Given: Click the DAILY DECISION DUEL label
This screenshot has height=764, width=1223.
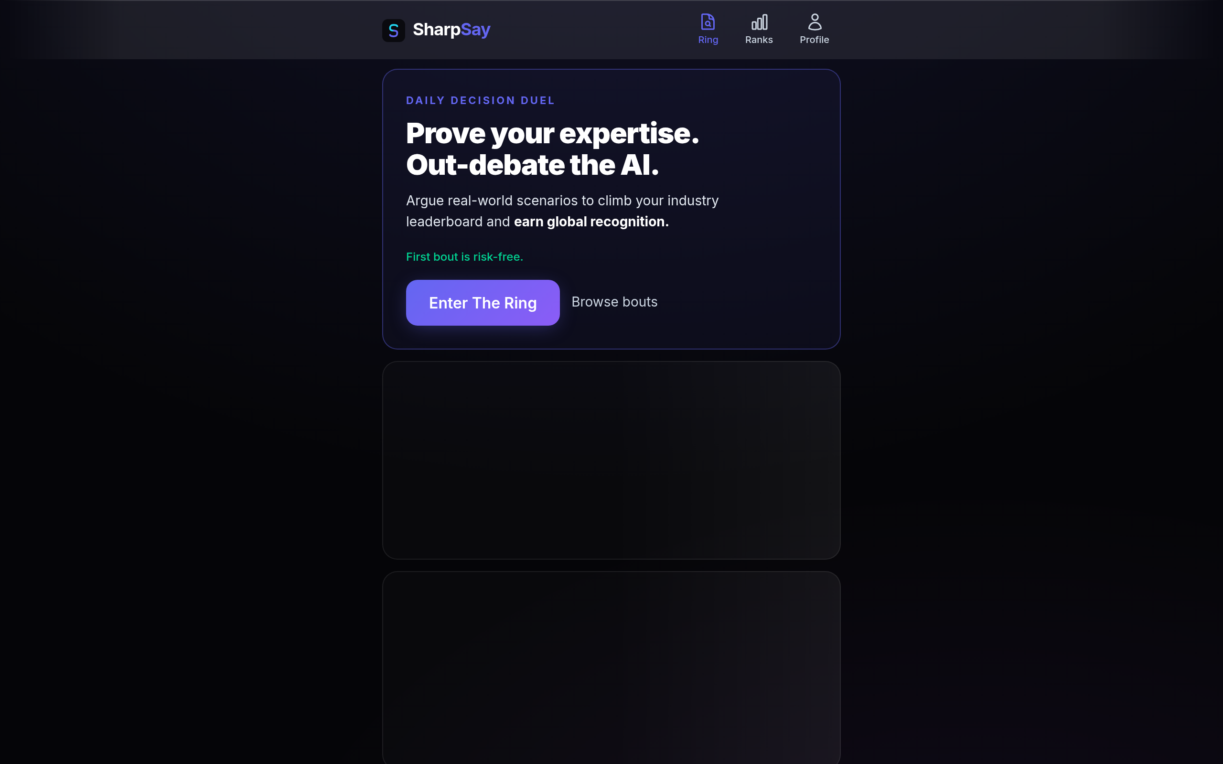Looking at the screenshot, I should [480, 101].
